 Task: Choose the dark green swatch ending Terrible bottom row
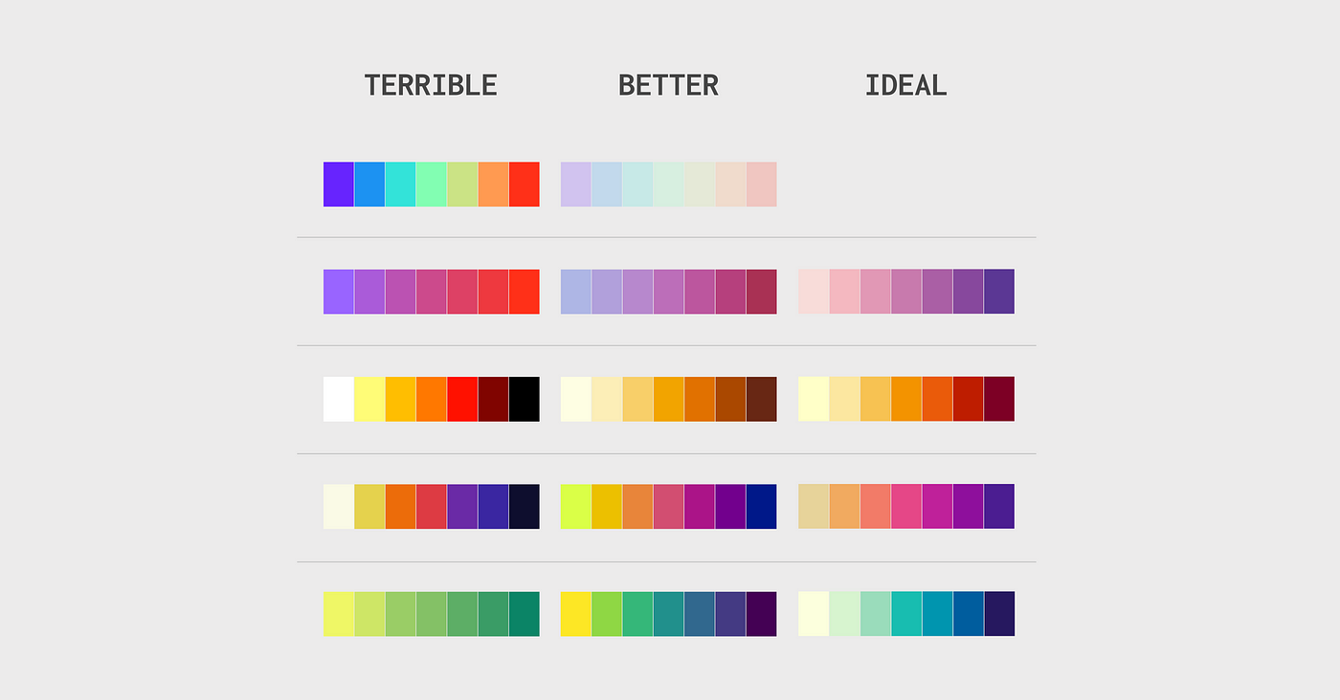point(525,614)
